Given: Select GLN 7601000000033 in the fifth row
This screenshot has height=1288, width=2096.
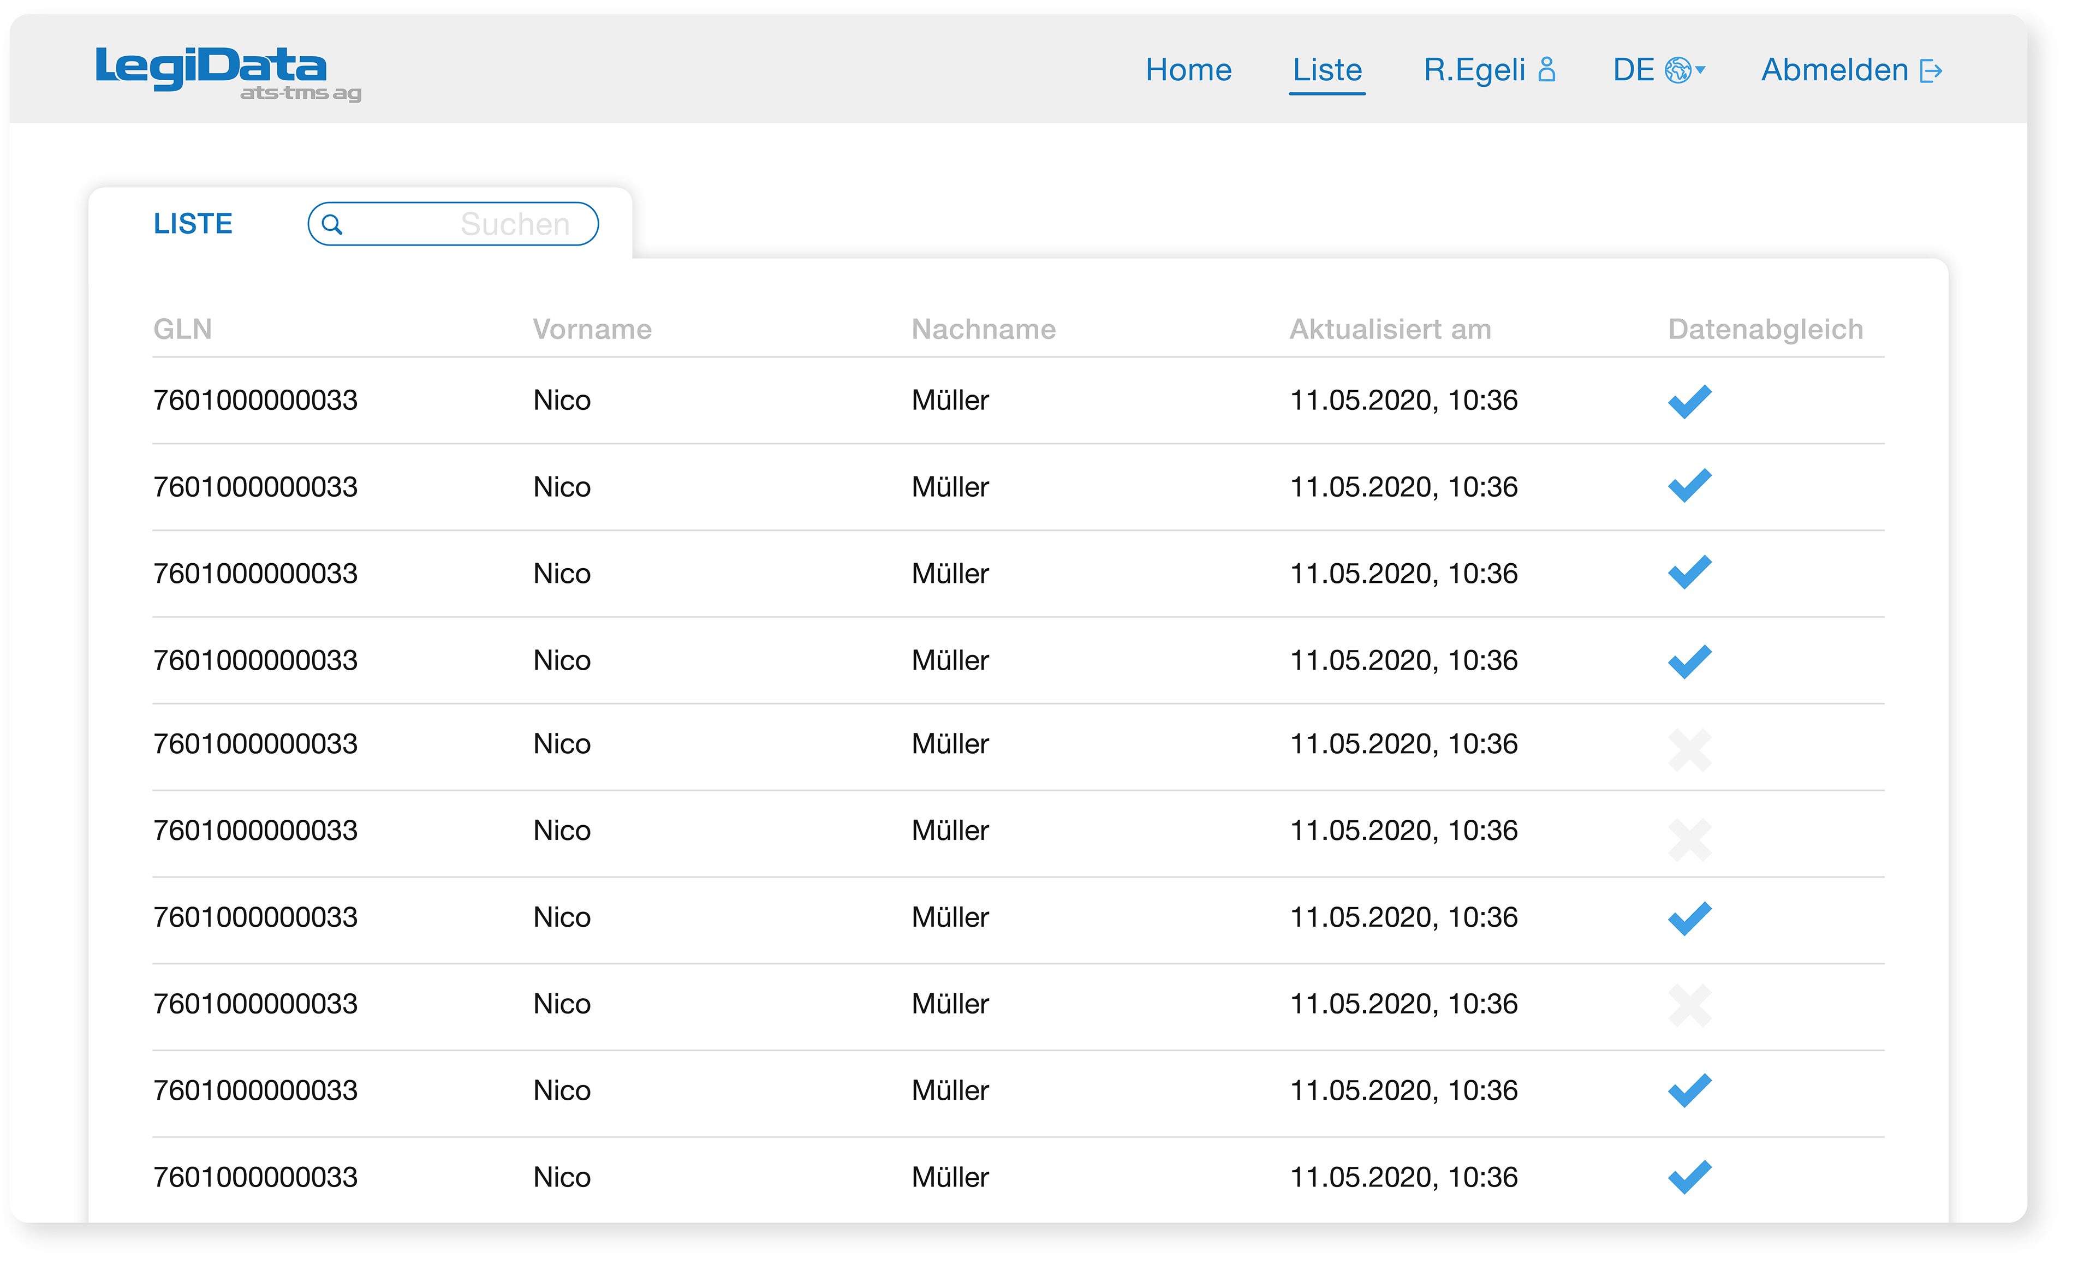Looking at the screenshot, I should (255, 744).
